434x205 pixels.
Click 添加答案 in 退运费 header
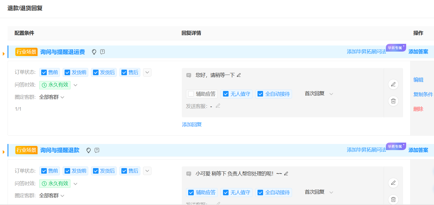418,52
